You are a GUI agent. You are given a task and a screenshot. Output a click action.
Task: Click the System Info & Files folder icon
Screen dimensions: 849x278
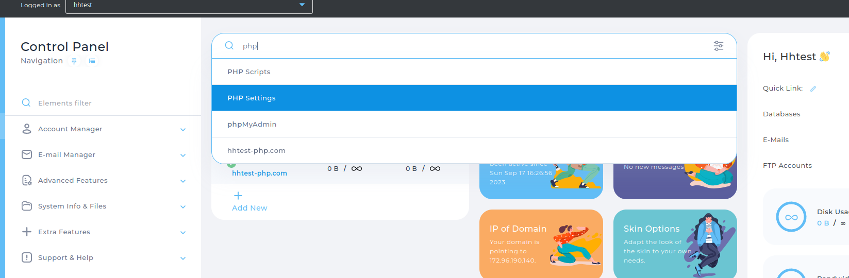[27, 206]
